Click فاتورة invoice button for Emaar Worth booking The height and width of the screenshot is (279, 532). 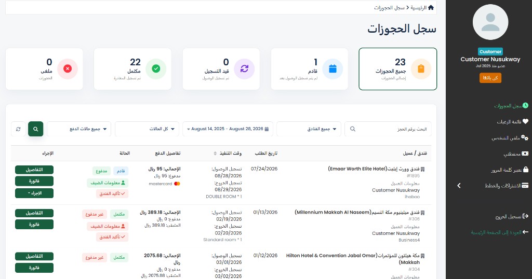tap(34, 181)
